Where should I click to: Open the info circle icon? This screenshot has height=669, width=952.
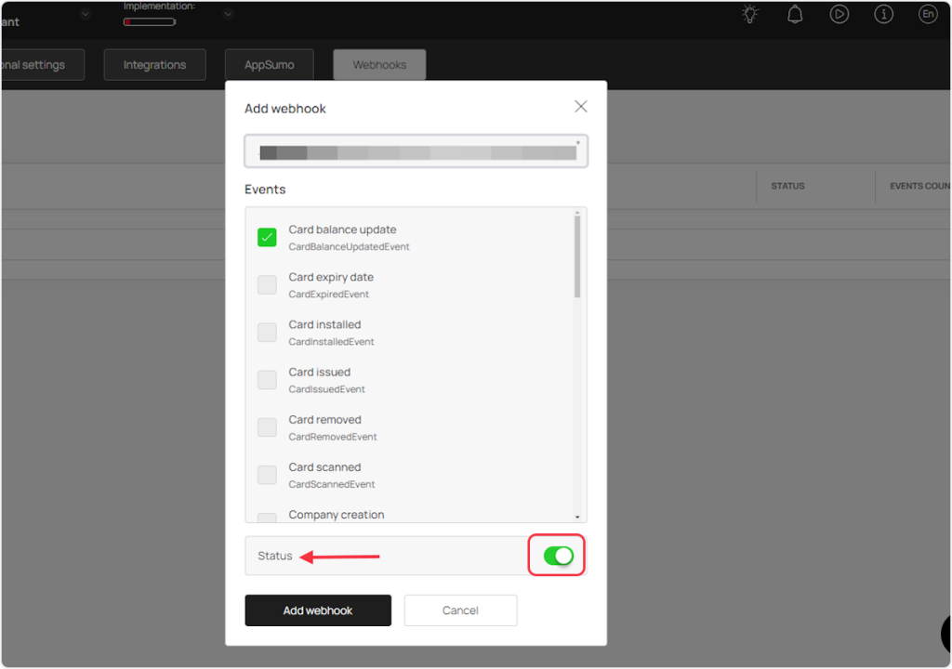[x=883, y=14]
